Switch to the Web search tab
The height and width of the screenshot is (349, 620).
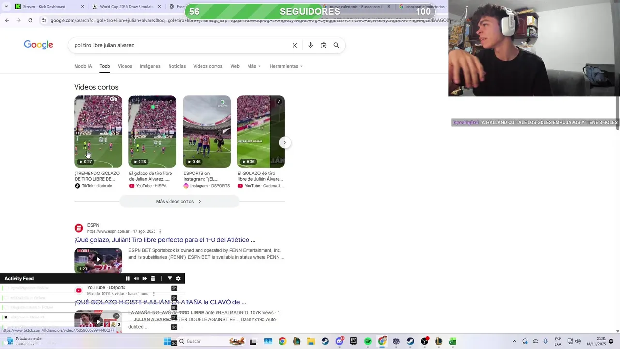click(x=235, y=66)
